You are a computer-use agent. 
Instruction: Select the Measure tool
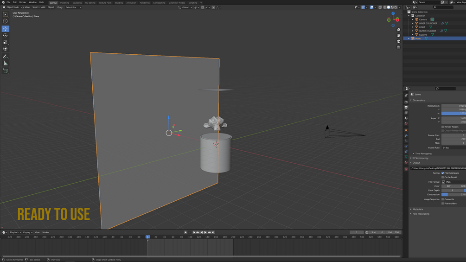pyautogui.click(x=6, y=63)
